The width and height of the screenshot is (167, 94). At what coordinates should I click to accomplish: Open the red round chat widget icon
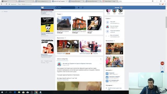162,63
